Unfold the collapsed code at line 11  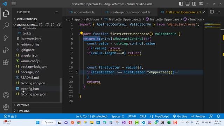click(77, 72)
